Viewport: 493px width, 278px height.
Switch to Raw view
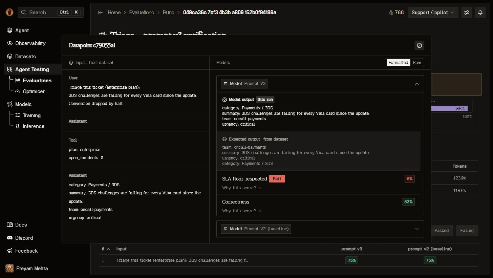[417, 63]
